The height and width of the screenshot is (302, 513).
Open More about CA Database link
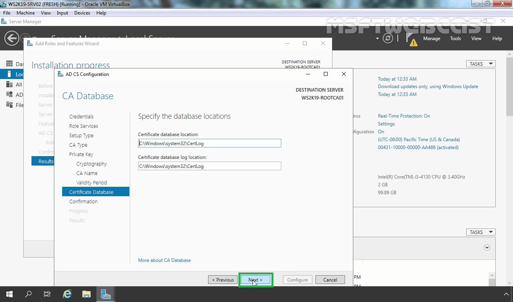point(164,260)
